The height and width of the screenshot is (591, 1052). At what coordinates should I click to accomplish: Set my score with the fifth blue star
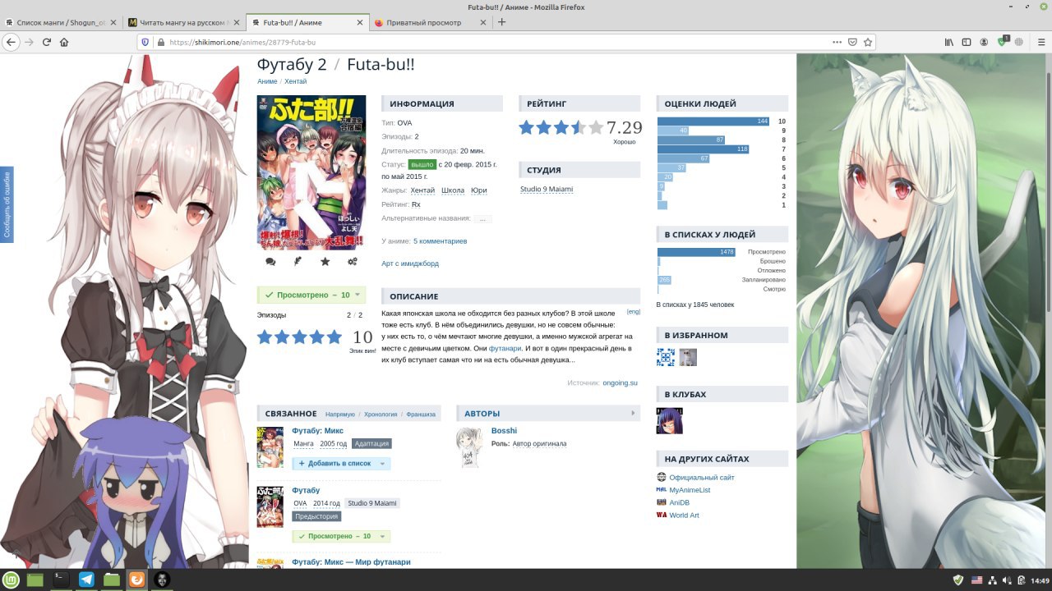point(334,337)
